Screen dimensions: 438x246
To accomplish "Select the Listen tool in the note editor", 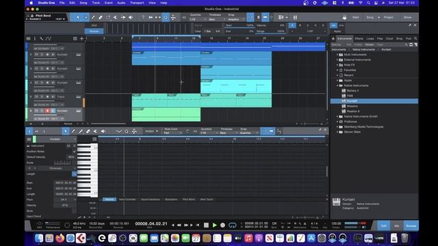I will [x=103, y=131].
